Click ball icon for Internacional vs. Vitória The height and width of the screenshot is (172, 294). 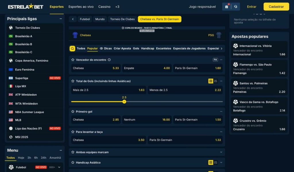tap(235, 46)
